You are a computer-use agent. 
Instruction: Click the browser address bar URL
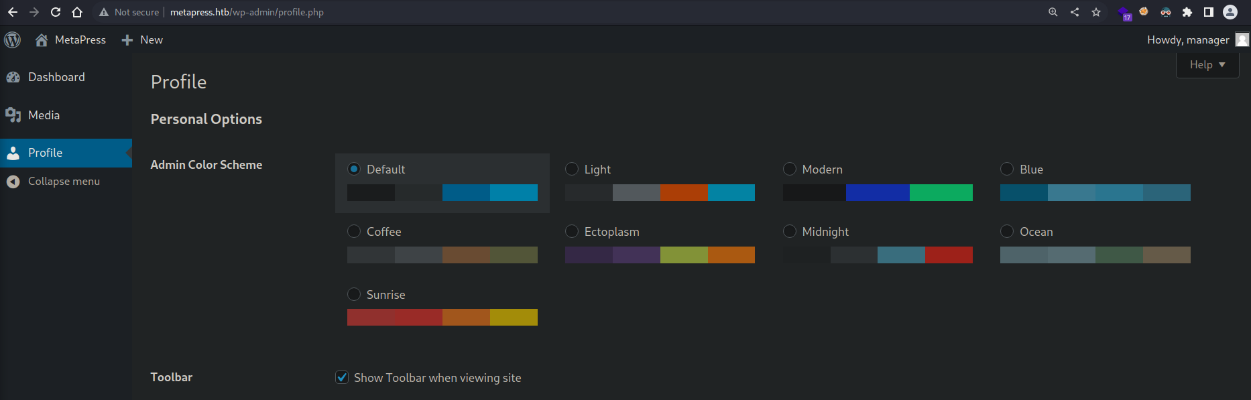(x=247, y=12)
